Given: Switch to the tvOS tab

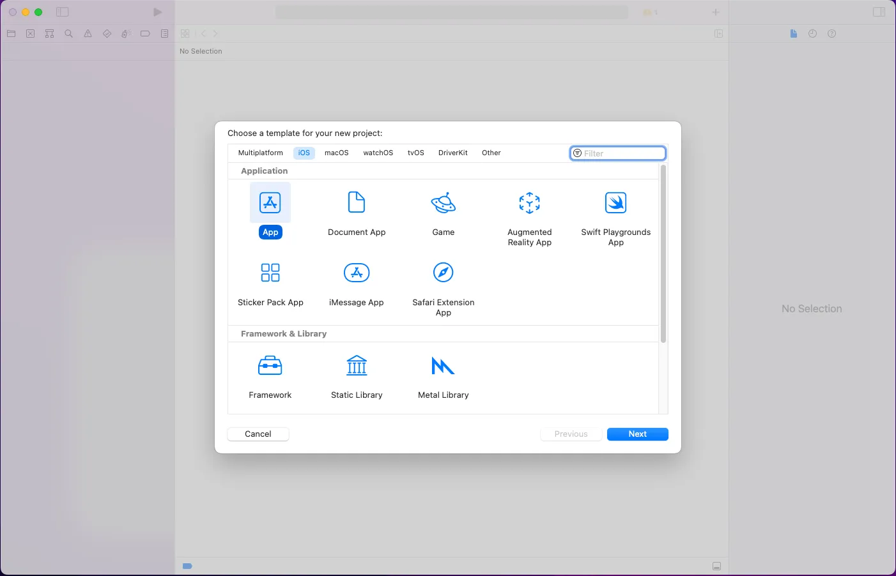Looking at the screenshot, I should click(416, 153).
